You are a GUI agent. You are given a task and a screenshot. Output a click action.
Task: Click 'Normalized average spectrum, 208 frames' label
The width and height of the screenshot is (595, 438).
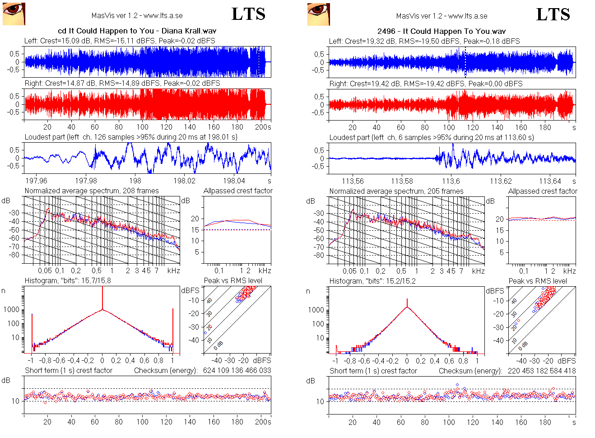tap(92, 191)
